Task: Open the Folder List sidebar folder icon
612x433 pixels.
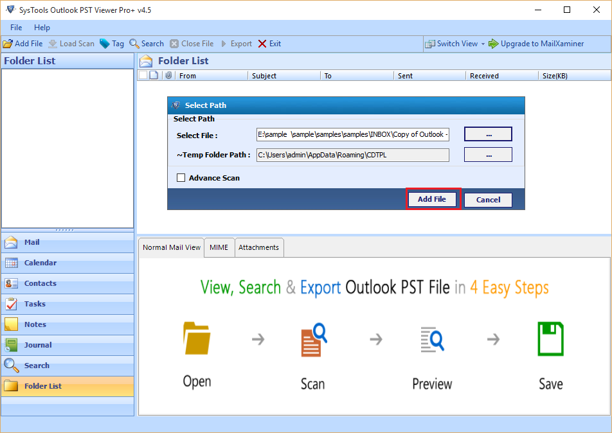Action: pyautogui.click(x=12, y=386)
